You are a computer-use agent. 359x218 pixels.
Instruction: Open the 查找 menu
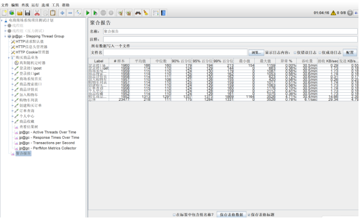[x=25, y=5]
